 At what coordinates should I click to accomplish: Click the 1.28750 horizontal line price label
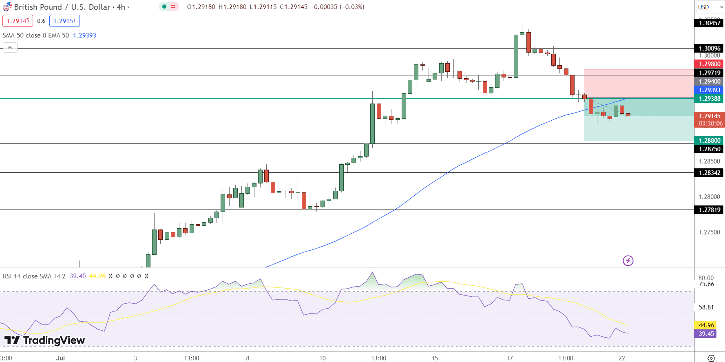pos(710,149)
